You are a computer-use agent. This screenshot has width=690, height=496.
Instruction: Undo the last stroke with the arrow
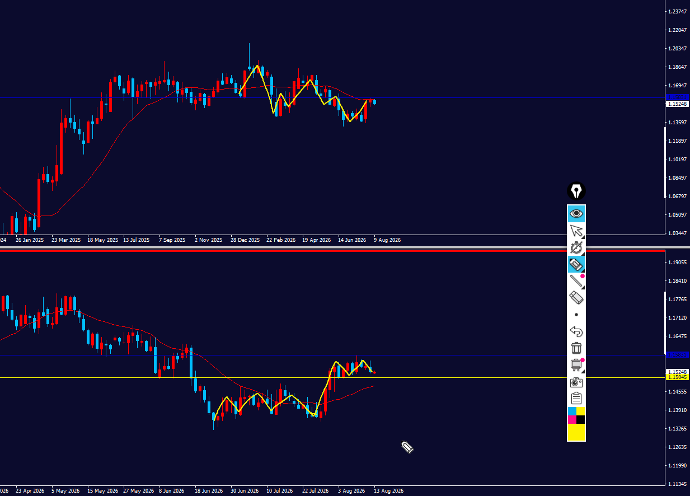pyautogui.click(x=576, y=331)
